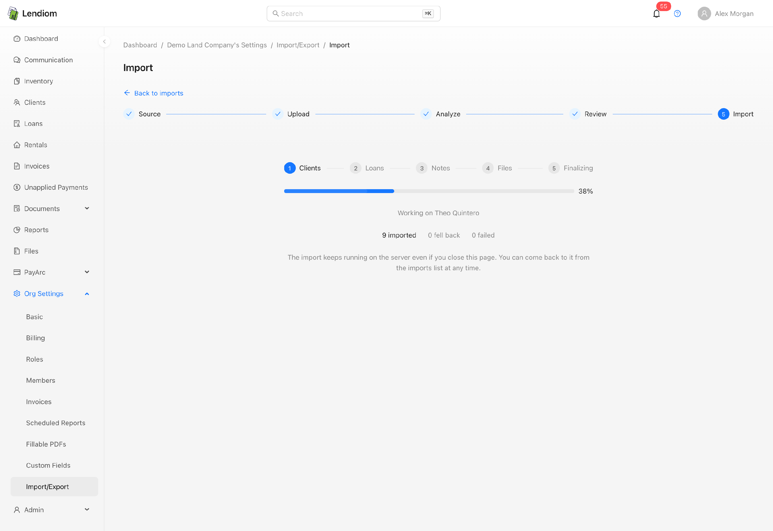
Task: Click the Upload step in wizard
Action: 291,114
